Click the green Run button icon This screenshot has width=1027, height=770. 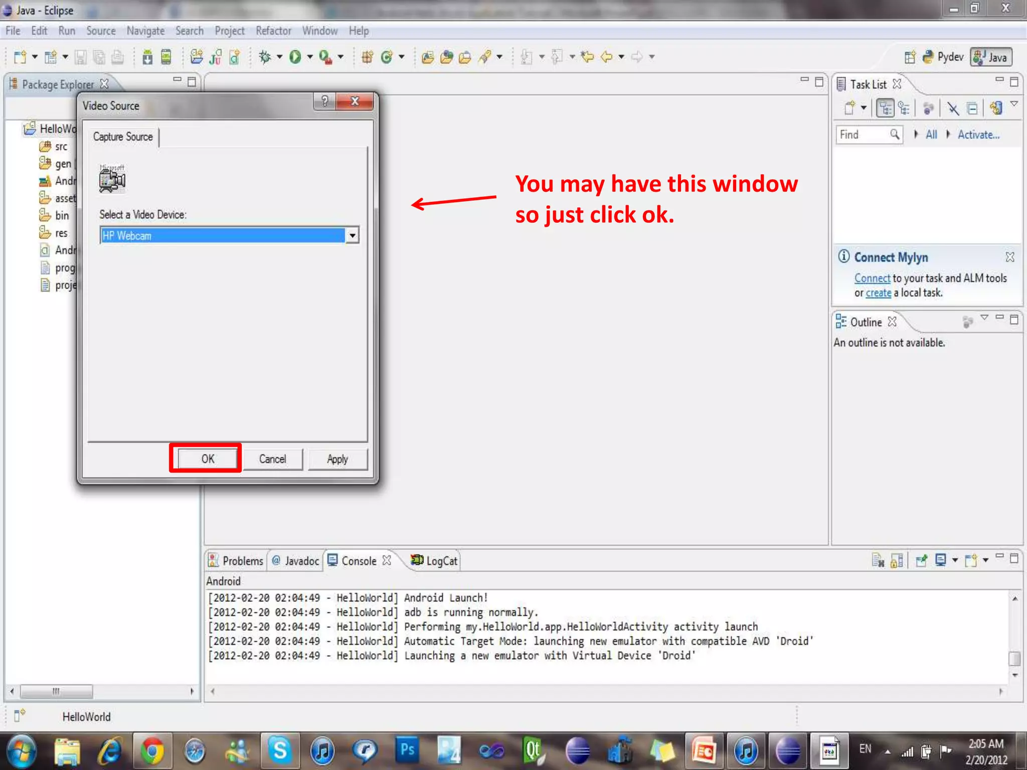click(295, 57)
